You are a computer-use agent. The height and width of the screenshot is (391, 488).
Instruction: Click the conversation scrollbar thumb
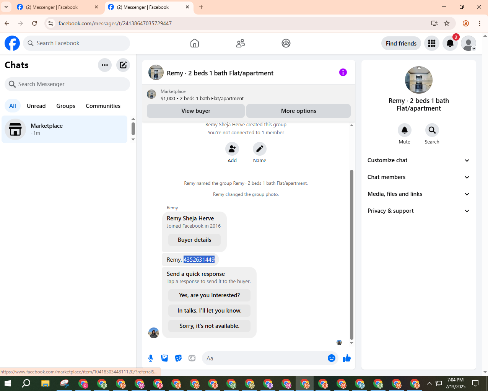click(351, 254)
